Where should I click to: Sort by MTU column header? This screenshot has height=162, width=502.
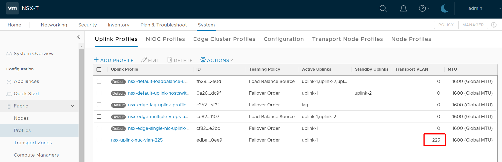(x=452, y=69)
